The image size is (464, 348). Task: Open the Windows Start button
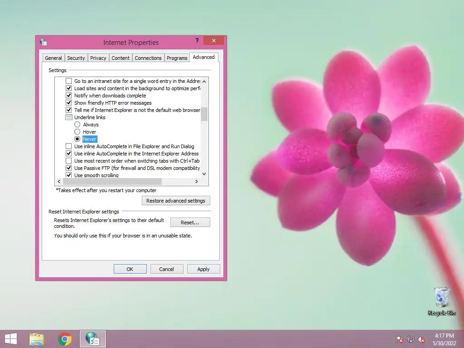coord(11,339)
